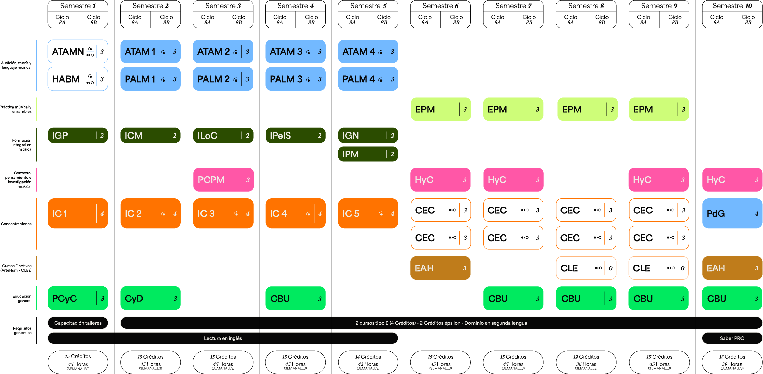This screenshot has width=763, height=374.
Task: Select the upper CEC card in Semestre 6
Action: (441, 210)
